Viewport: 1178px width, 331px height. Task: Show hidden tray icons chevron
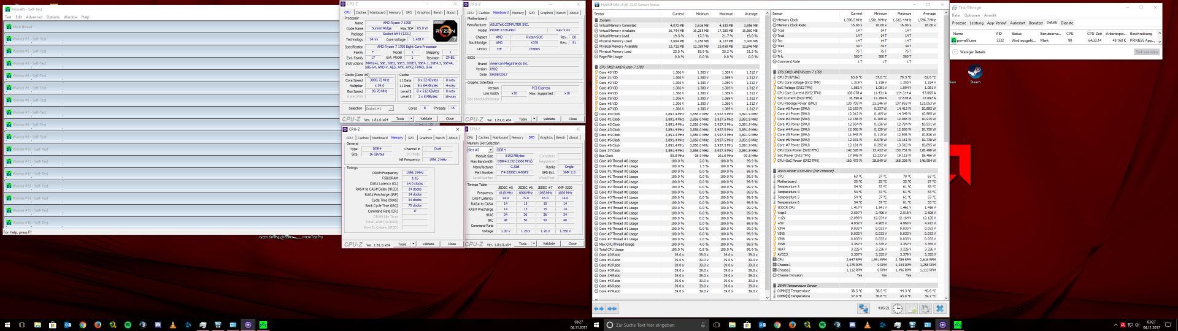click(x=1115, y=325)
